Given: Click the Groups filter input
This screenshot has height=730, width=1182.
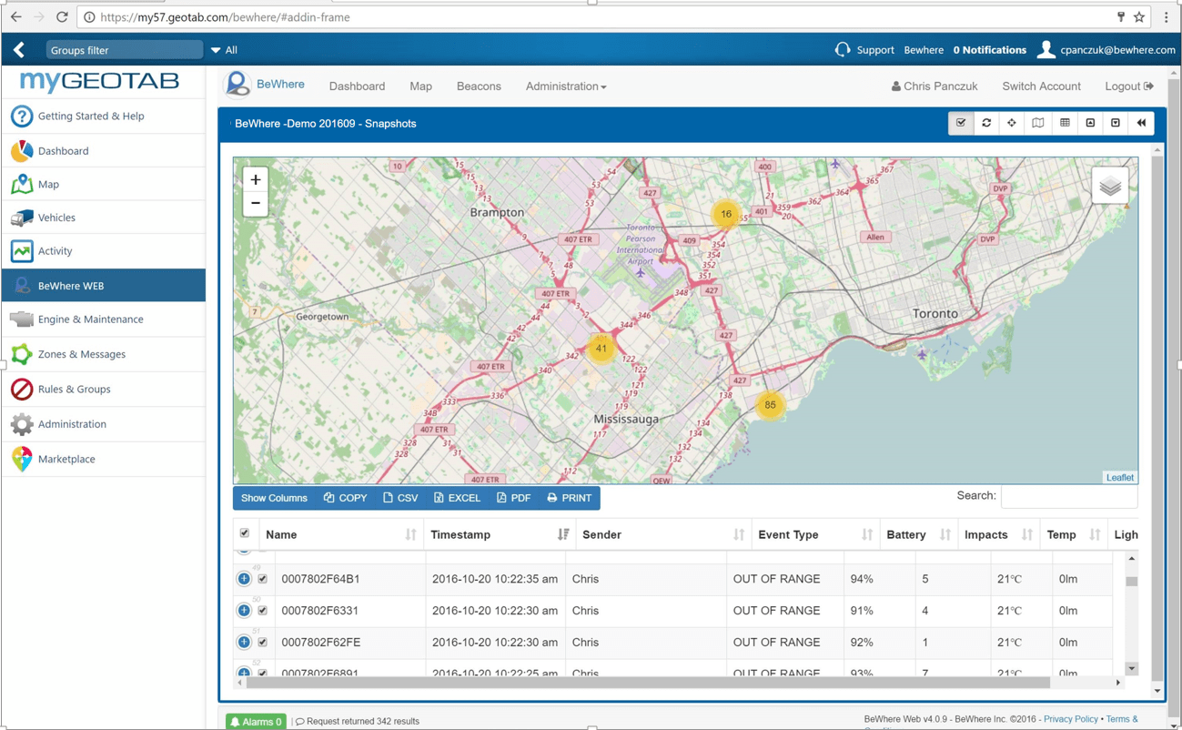Looking at the screenshot, I should (x=124, y=50).
